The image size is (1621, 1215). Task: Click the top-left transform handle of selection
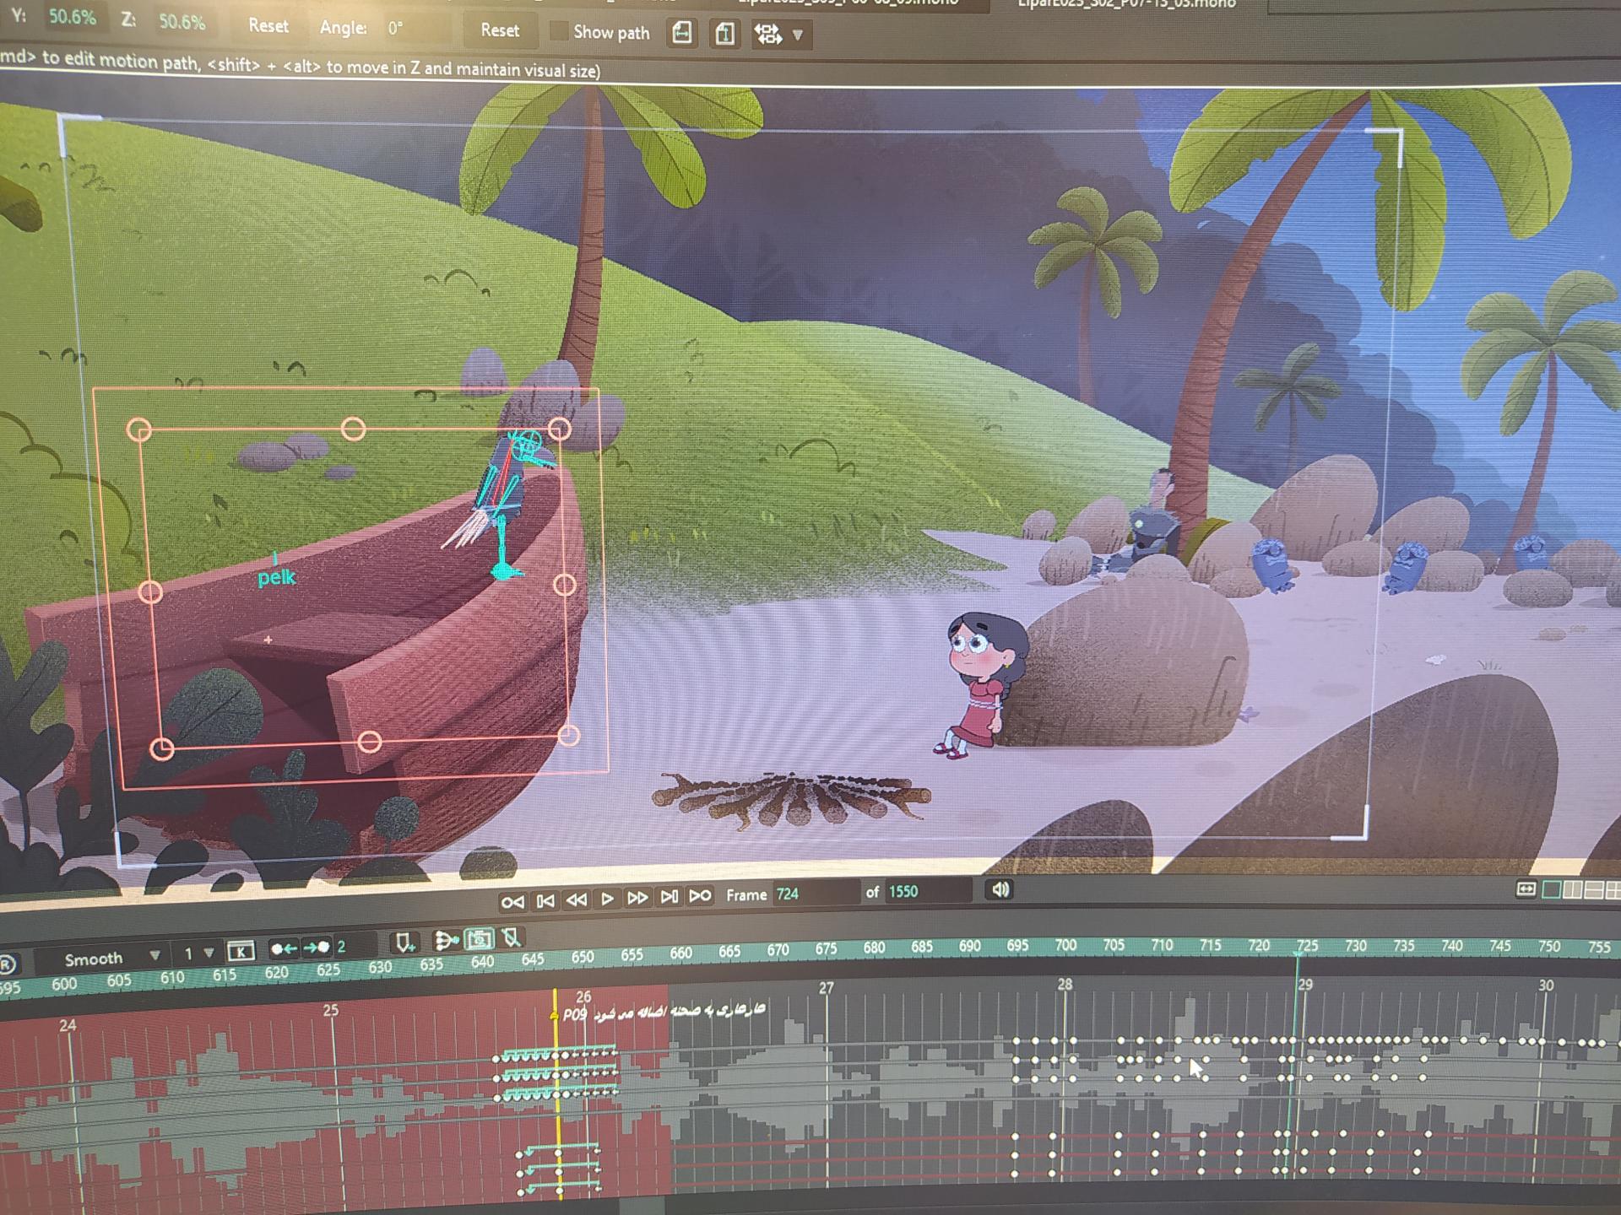139,430
